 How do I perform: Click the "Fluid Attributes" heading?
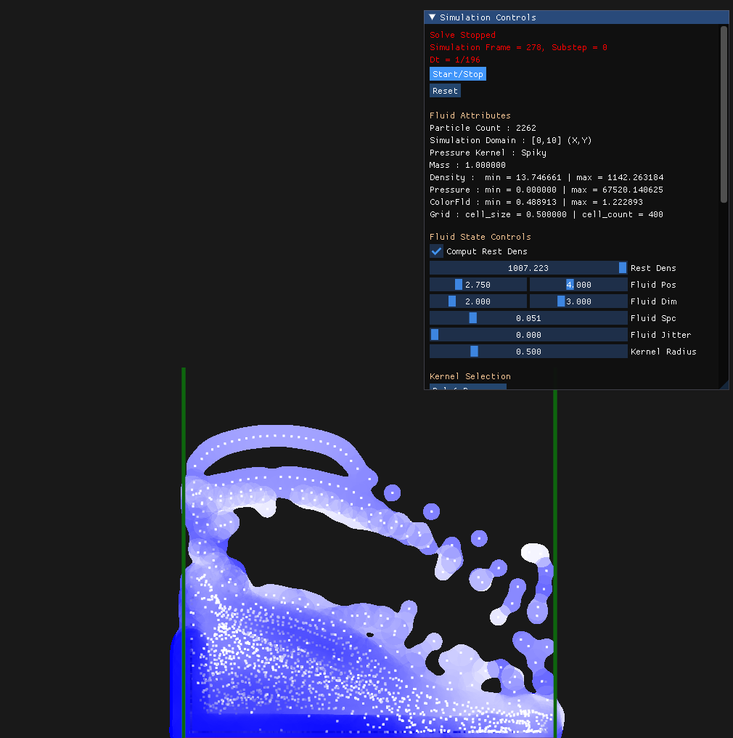pyautogui.click(x=470, y=115)
